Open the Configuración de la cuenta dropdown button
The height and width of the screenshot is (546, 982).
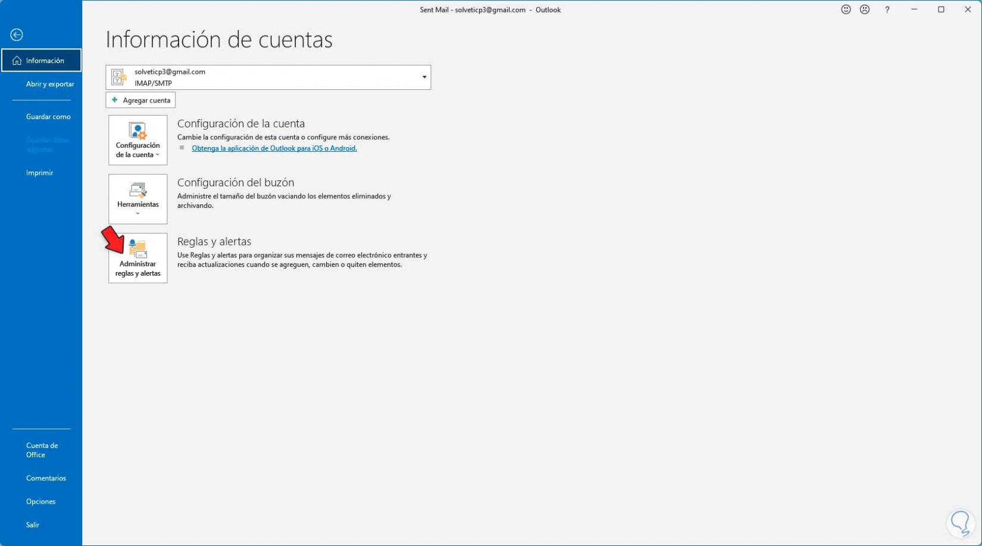point(137,140)
